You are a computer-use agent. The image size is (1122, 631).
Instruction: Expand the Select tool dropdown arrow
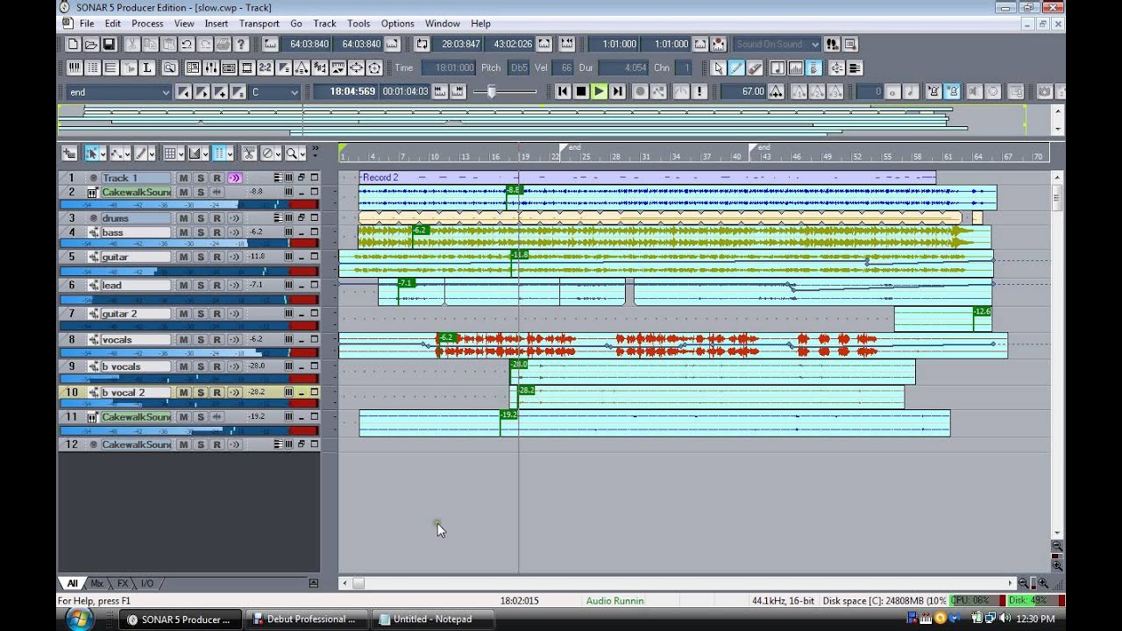[103, 153]
